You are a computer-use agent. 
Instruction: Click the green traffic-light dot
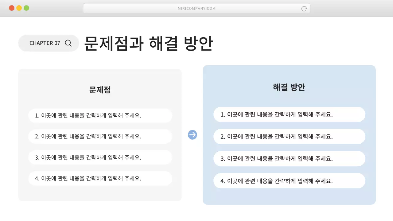pyautogui.click(x=27, y=8)
